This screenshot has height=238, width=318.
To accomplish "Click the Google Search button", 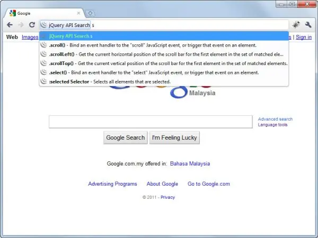I will click(x=125, y=138).
